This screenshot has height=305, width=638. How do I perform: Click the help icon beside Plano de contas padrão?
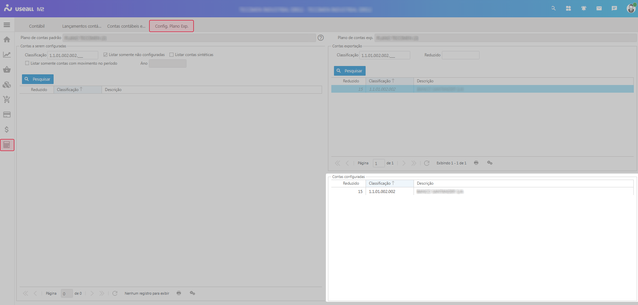pos(321,38)
